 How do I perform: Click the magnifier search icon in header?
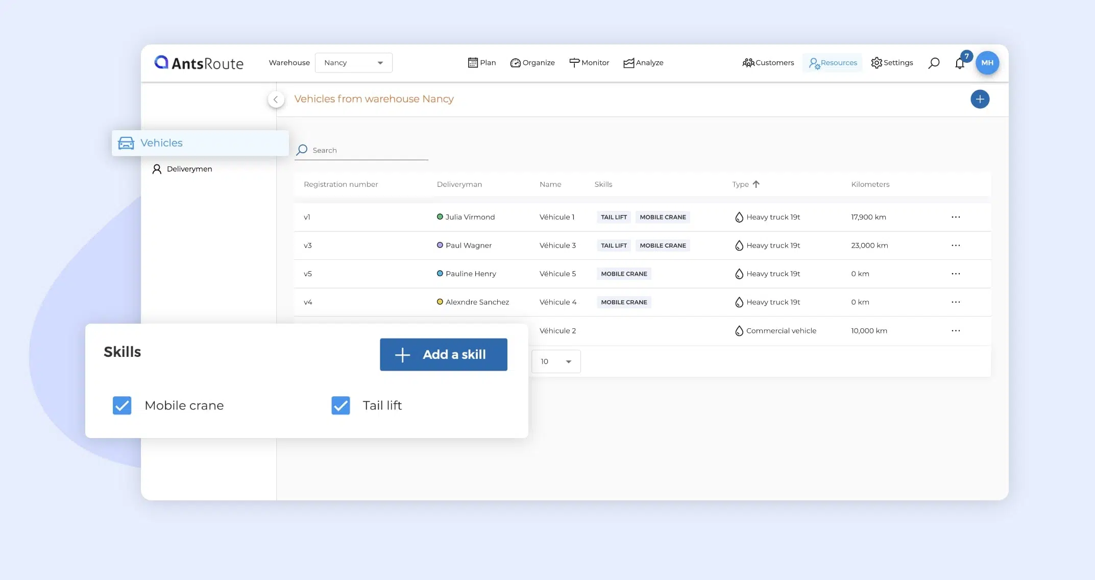click(x=934, y=63)
